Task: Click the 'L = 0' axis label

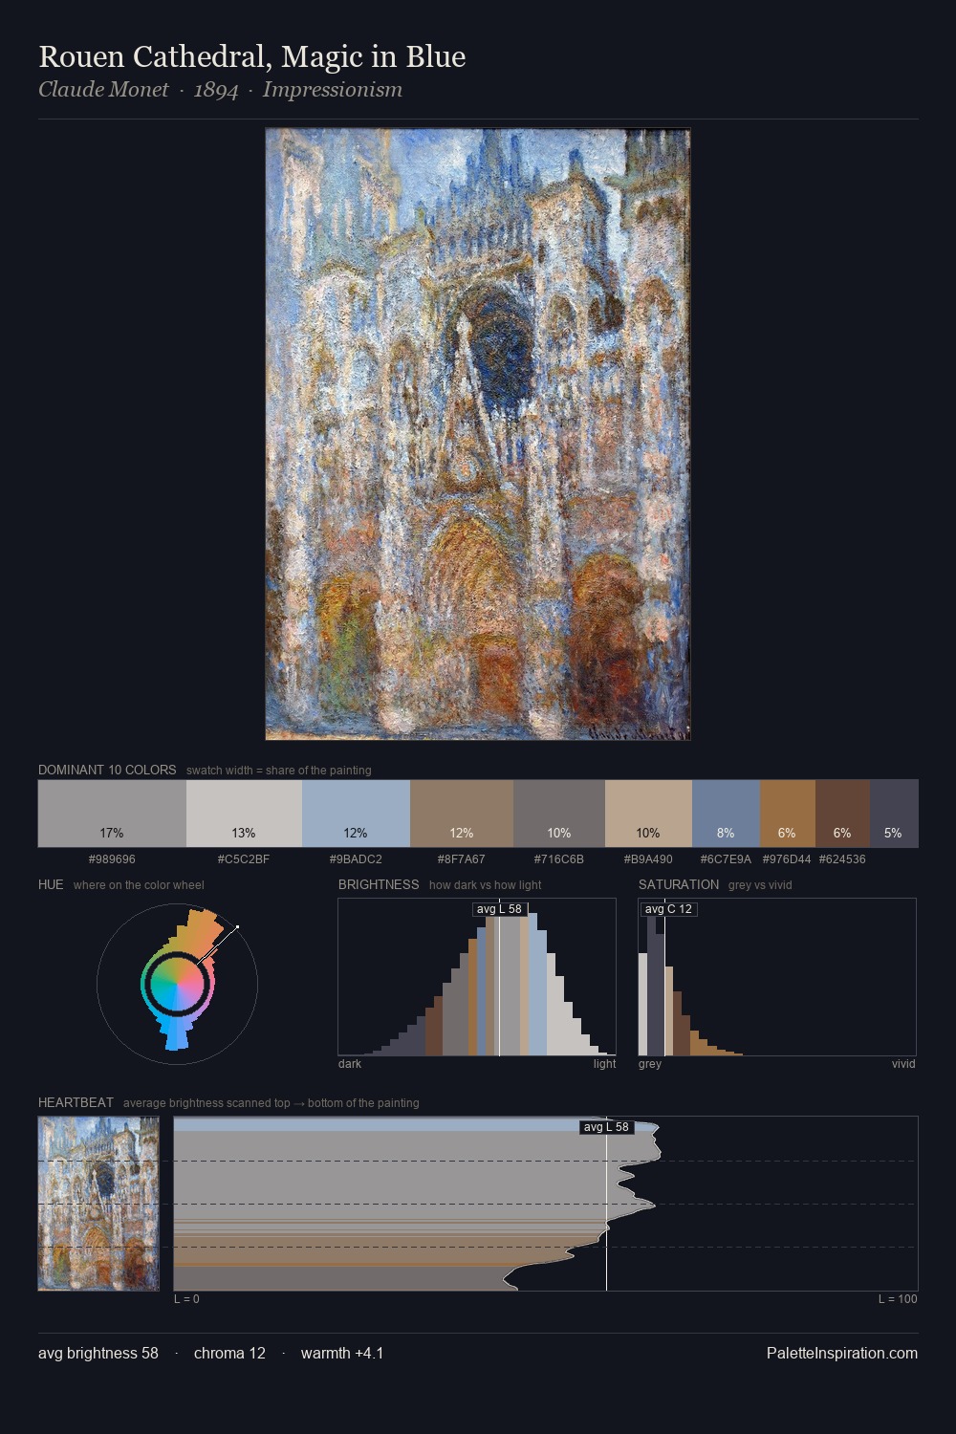Action: 186,1298
